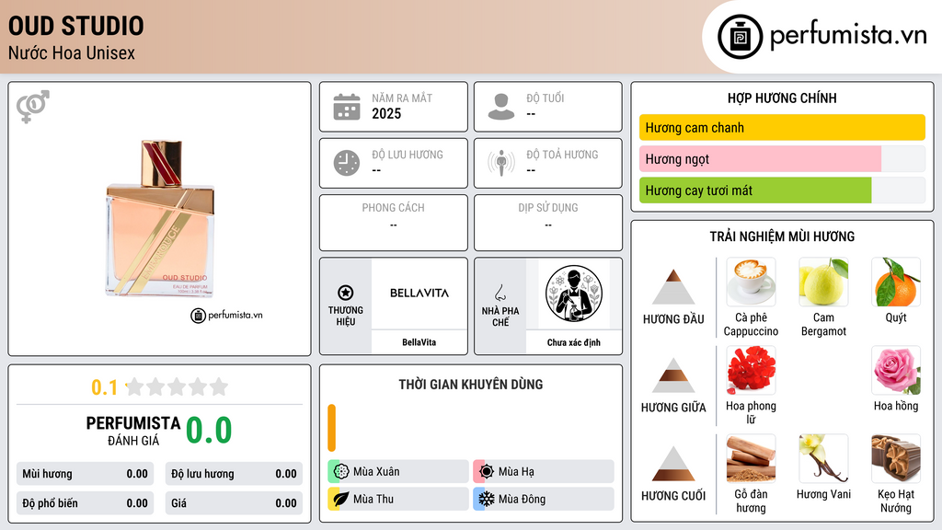Click the Nước Hoa Unisex subtitle
This screenshot has width=942, height=530.
(72, 52)
